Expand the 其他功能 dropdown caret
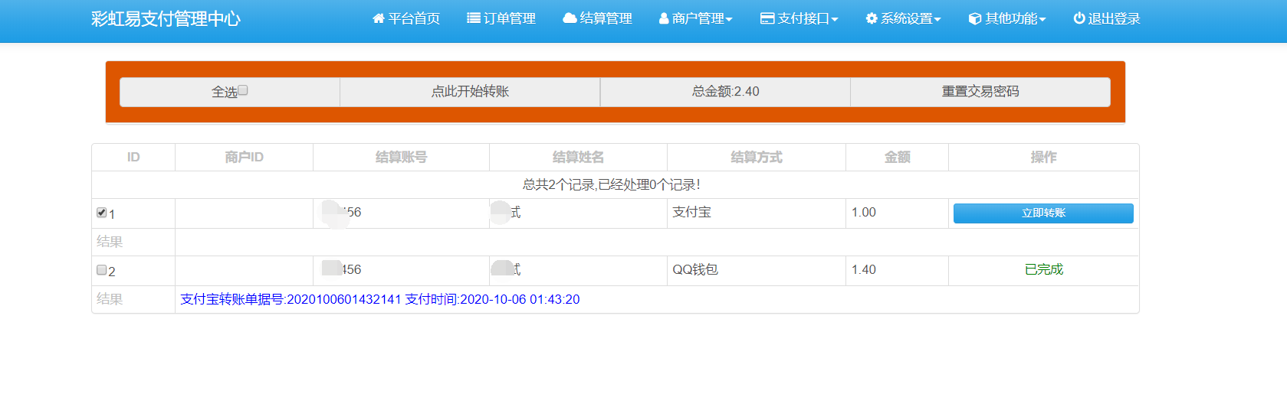This screenshot has height=420, width=1287. (1042, 20)
